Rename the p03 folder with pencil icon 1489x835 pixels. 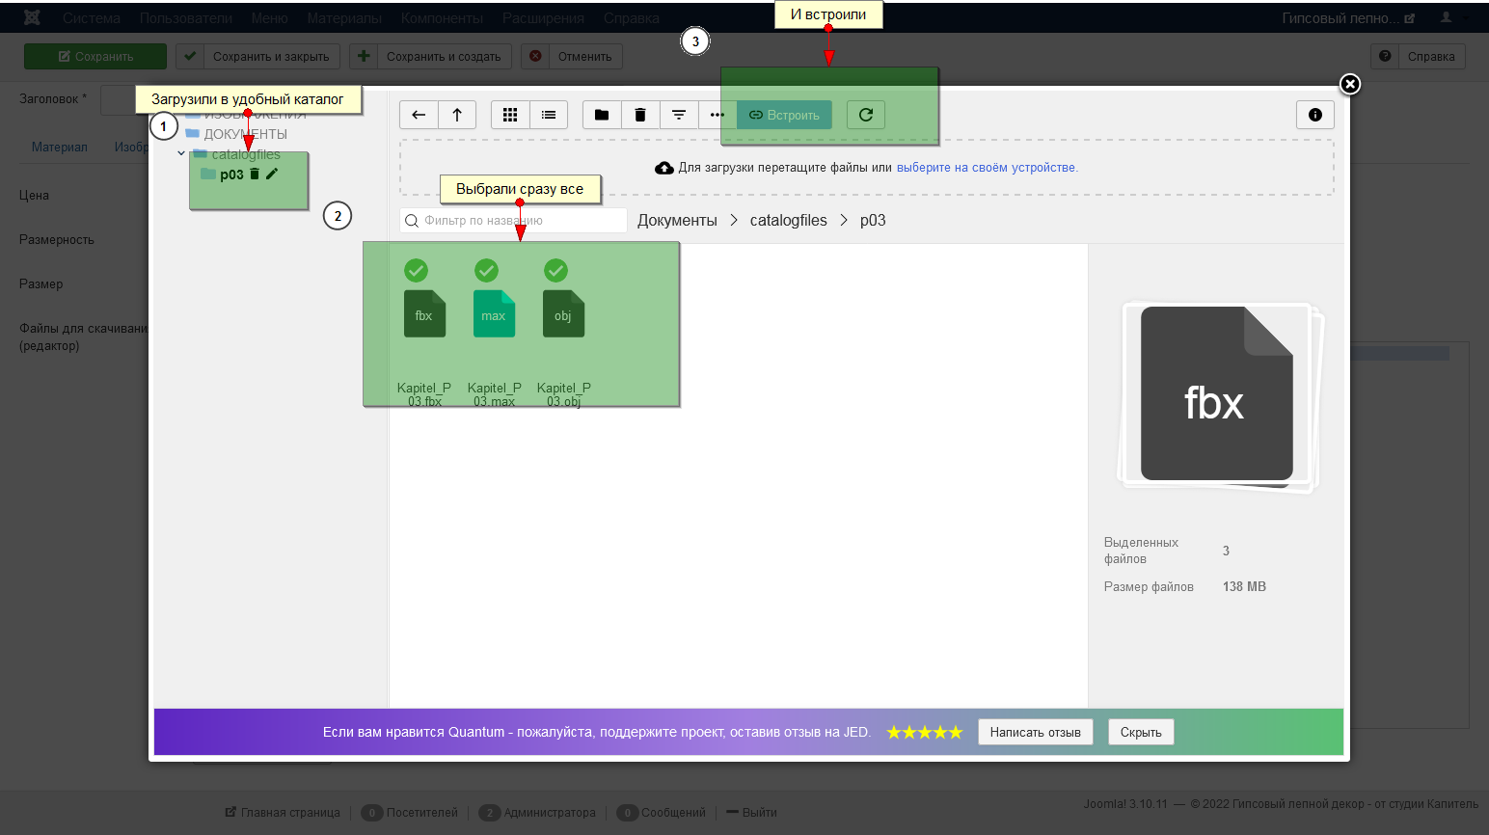pyautogui.click(x=272, y=174)
